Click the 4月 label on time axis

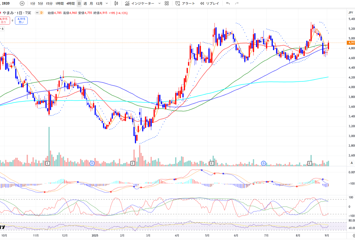(x=177, y=236)
